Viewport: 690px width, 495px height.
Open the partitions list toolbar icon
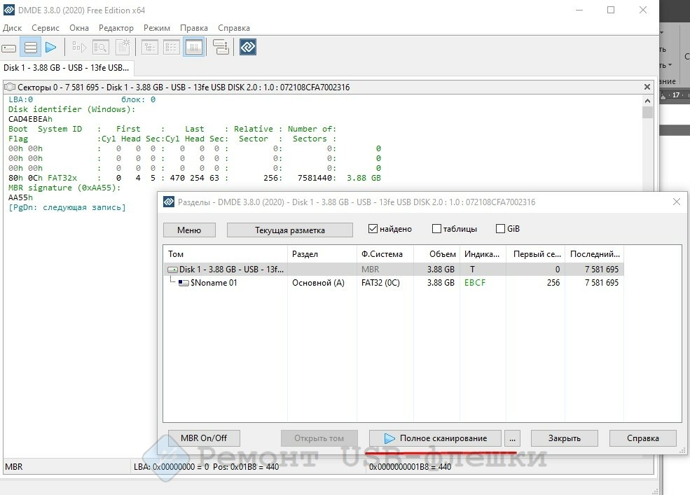click(30, 48)
